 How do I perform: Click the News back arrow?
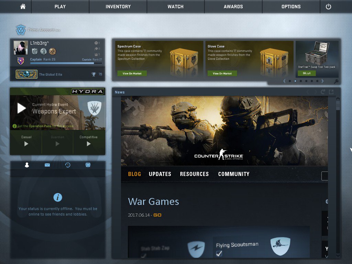pos(308,92)
